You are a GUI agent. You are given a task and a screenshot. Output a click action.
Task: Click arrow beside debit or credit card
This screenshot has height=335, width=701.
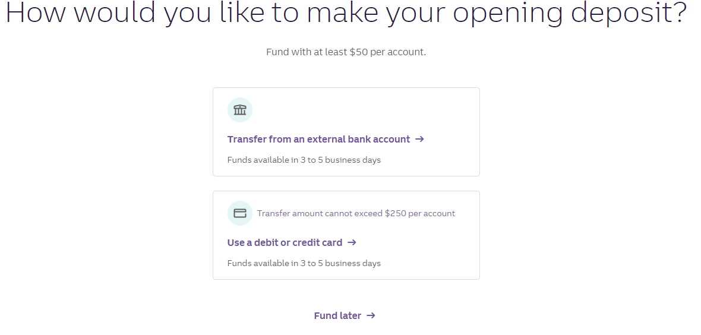tap(352, 242)
